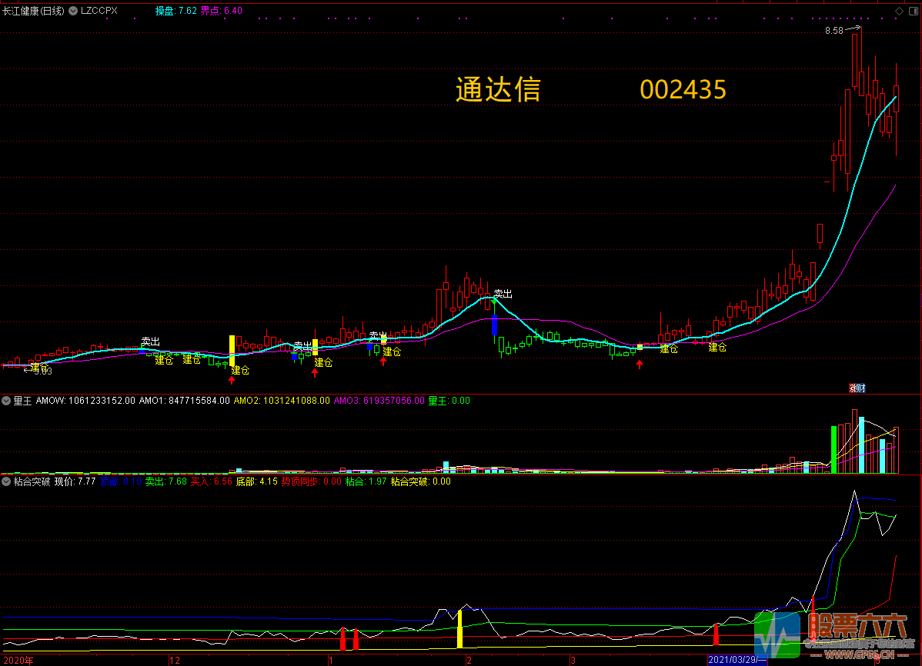Click the 2021/03/29 date marker on the time axis
The height and width of the screenshot is (666, 922).
[x=737, y=660]
